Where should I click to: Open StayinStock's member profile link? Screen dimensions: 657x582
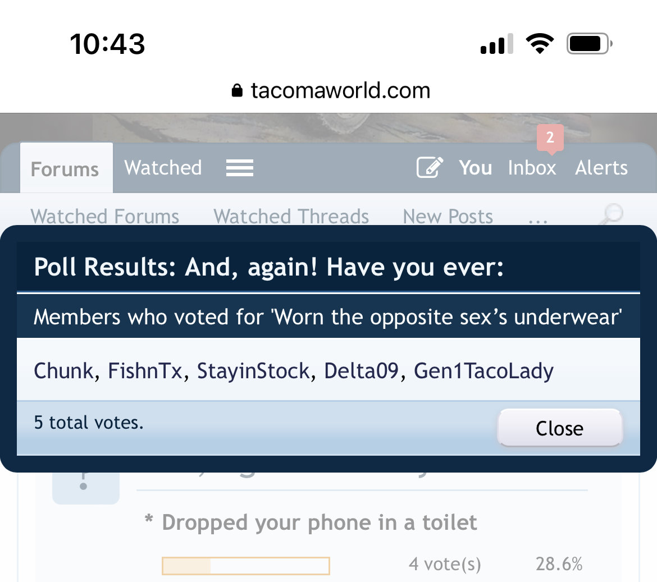(x=253, y=371)
